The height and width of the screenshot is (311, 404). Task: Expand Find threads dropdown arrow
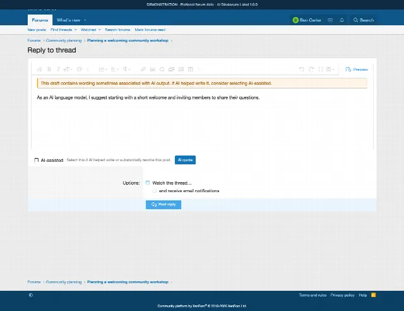tap(76, 30)
